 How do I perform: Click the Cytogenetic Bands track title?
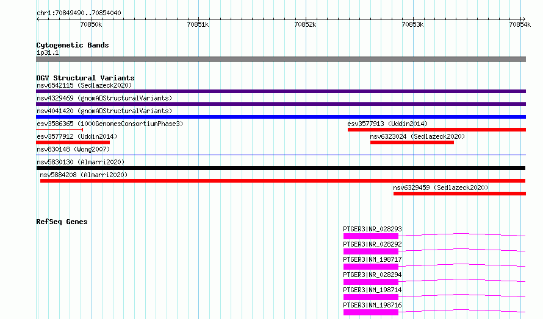pos(73,45)
